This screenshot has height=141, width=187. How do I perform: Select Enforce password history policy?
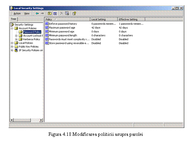pos(63,24)
